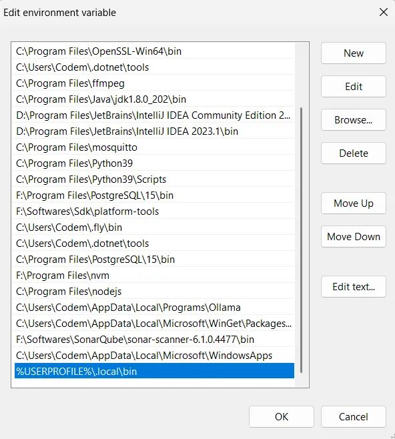Select the OpenSSL-Win64\bin path entry

[x=154, y=51]
